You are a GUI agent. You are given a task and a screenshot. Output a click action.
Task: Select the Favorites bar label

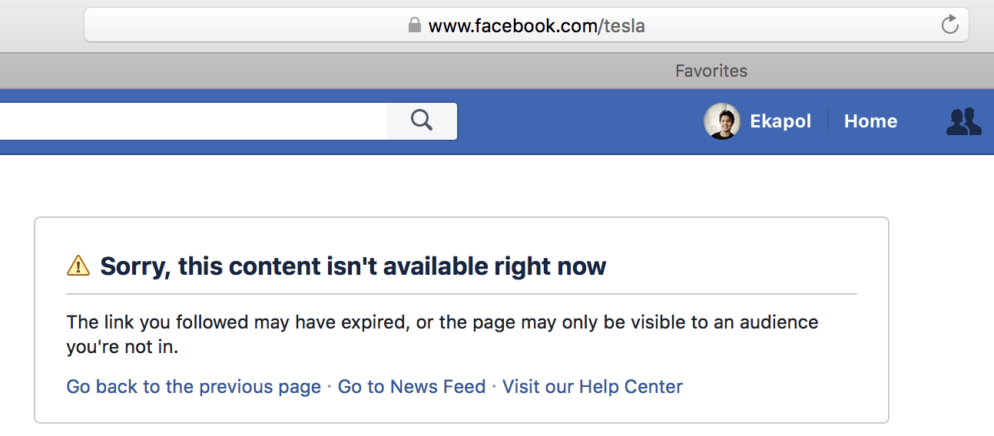[711, 71]
